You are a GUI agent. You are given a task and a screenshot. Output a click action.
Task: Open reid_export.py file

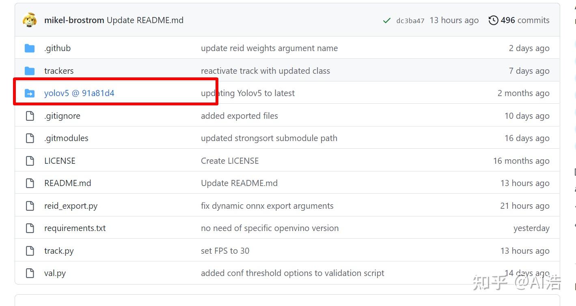click(x=71, y=206)
